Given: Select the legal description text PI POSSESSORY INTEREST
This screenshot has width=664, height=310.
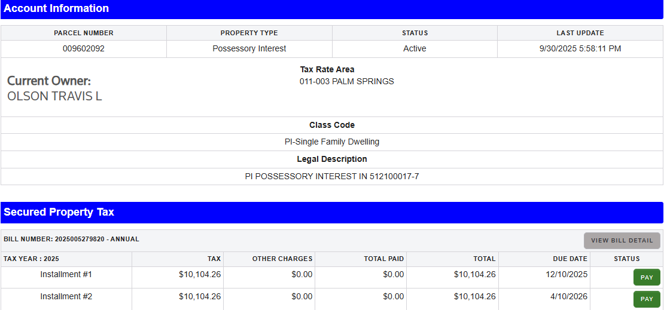Looking at the screenshot, I should click(x=332, y=177).
